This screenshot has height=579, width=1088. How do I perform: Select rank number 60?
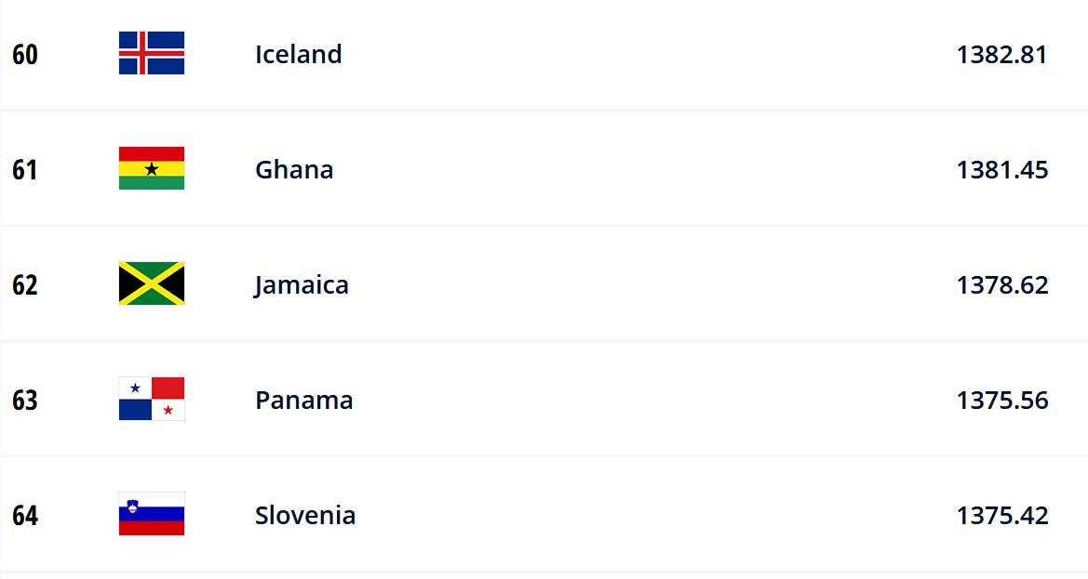coord(25,55)
